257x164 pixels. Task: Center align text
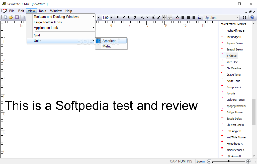pyautogui.click(x=189, y=17)
